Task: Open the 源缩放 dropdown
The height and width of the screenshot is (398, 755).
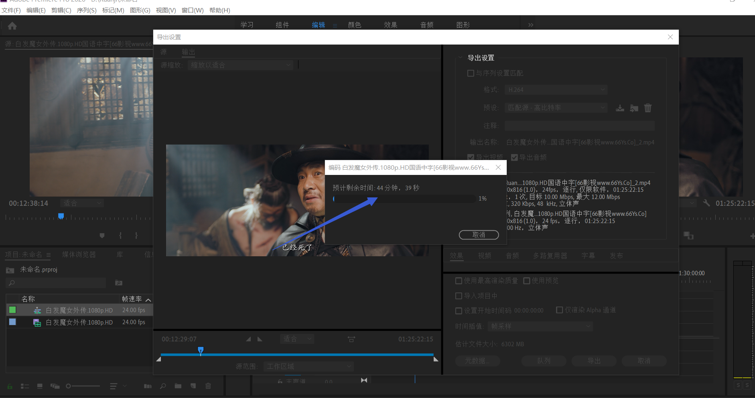Action: 240,65
